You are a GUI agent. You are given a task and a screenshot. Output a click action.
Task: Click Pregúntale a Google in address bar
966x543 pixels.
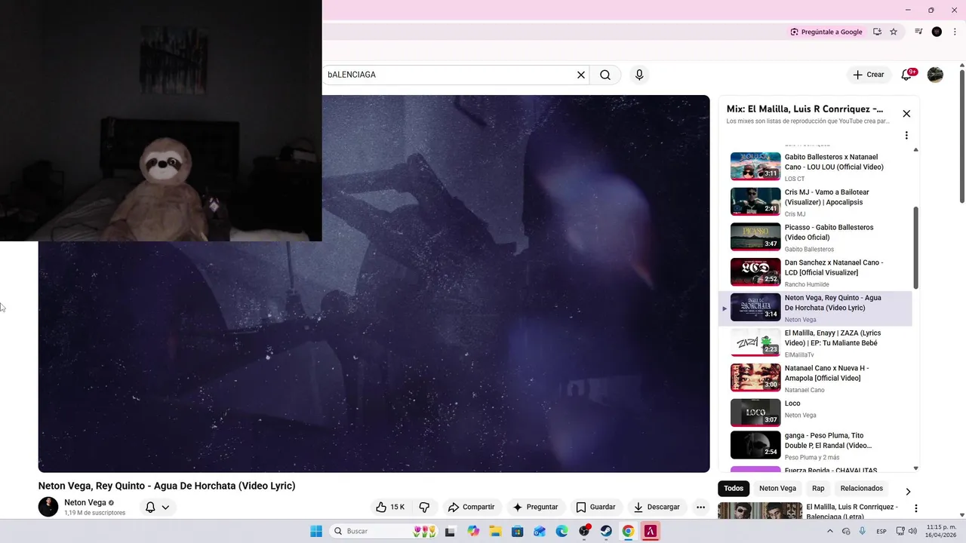pyautogui.click(x=826, y=32)
